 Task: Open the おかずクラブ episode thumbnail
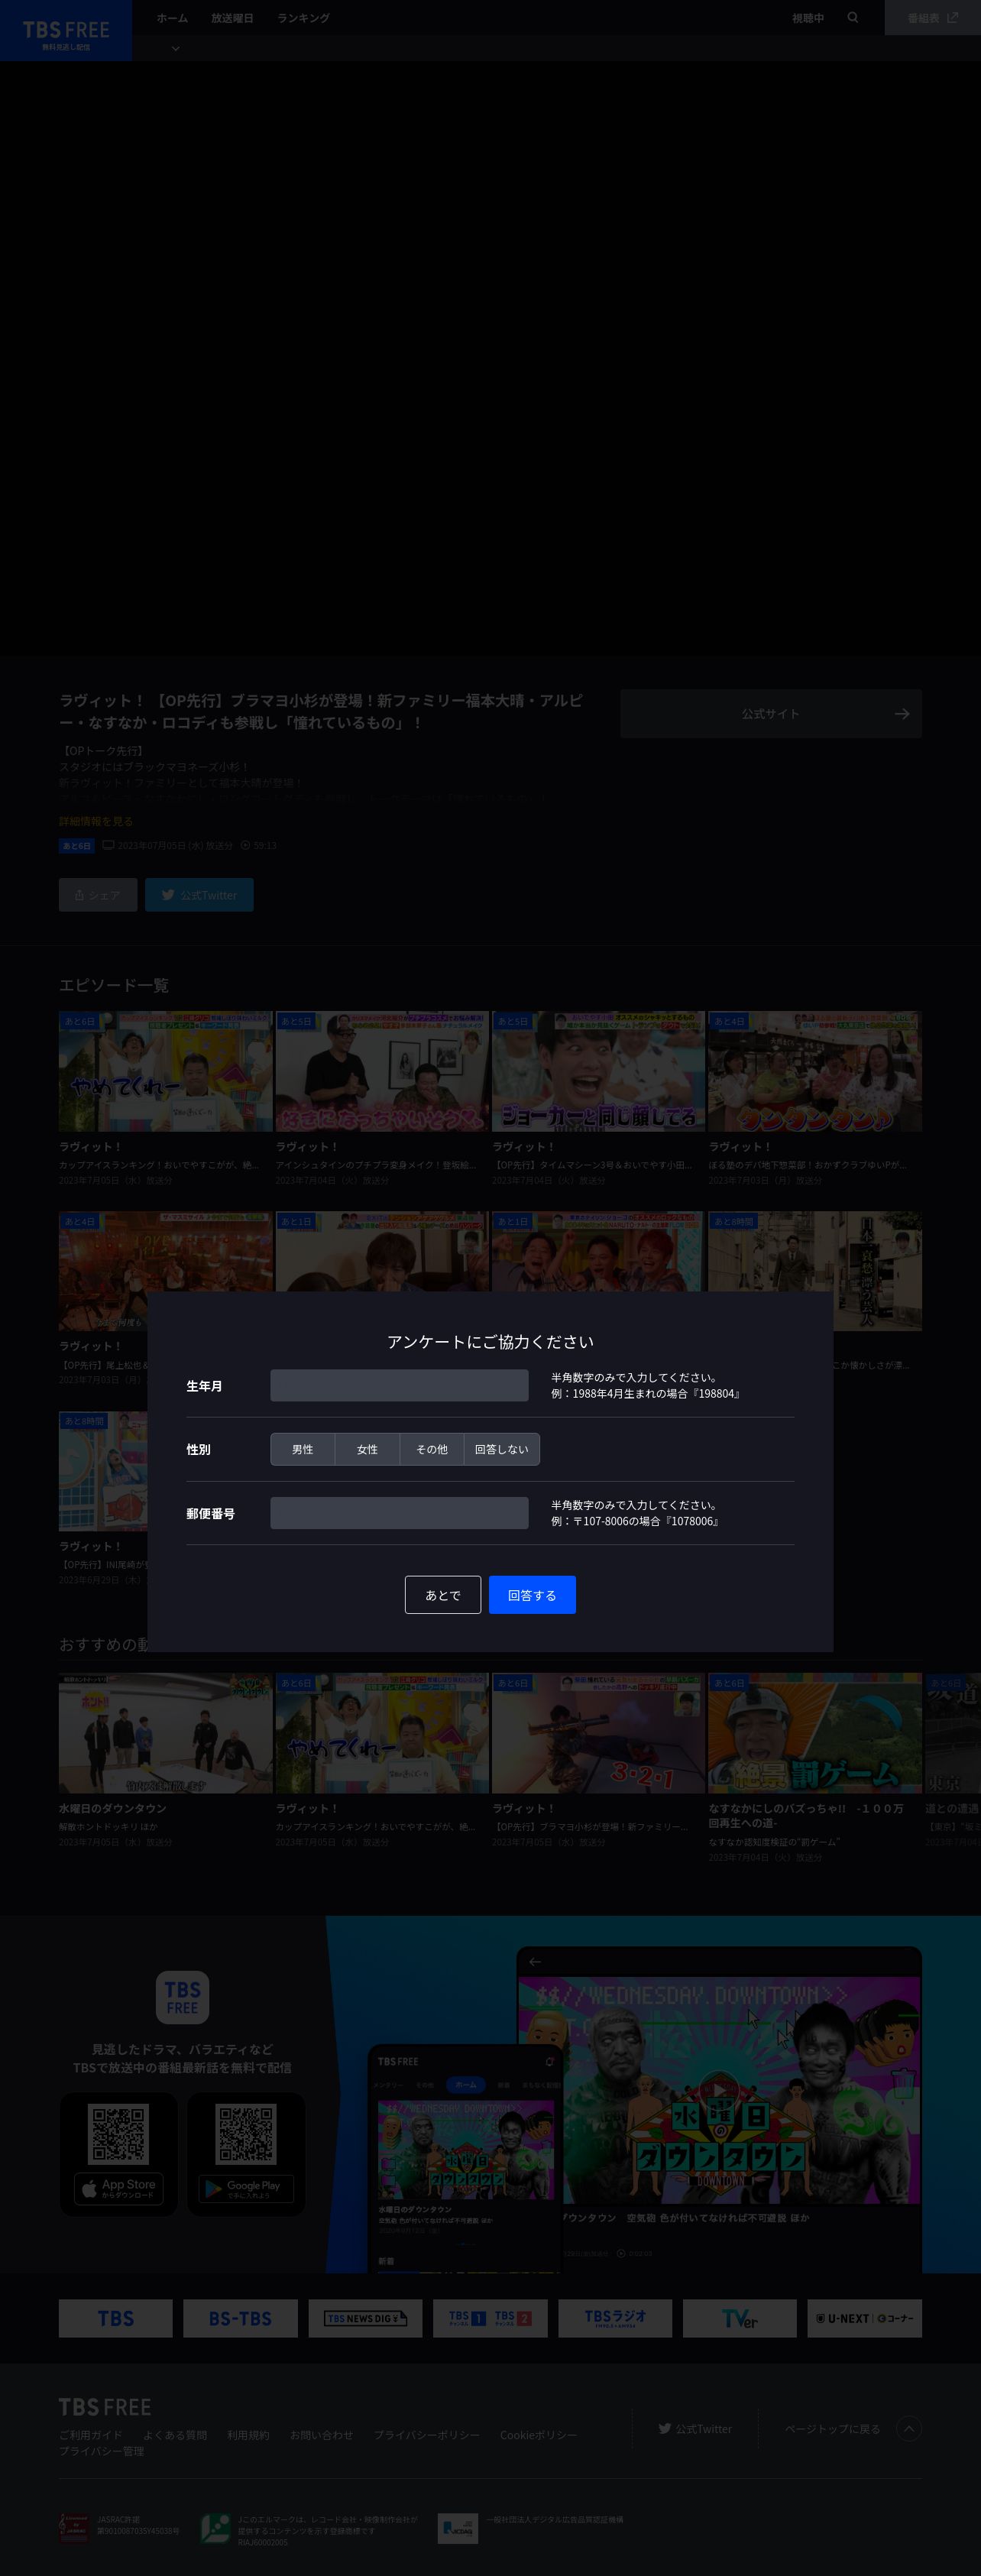[x=815, y=1071]
